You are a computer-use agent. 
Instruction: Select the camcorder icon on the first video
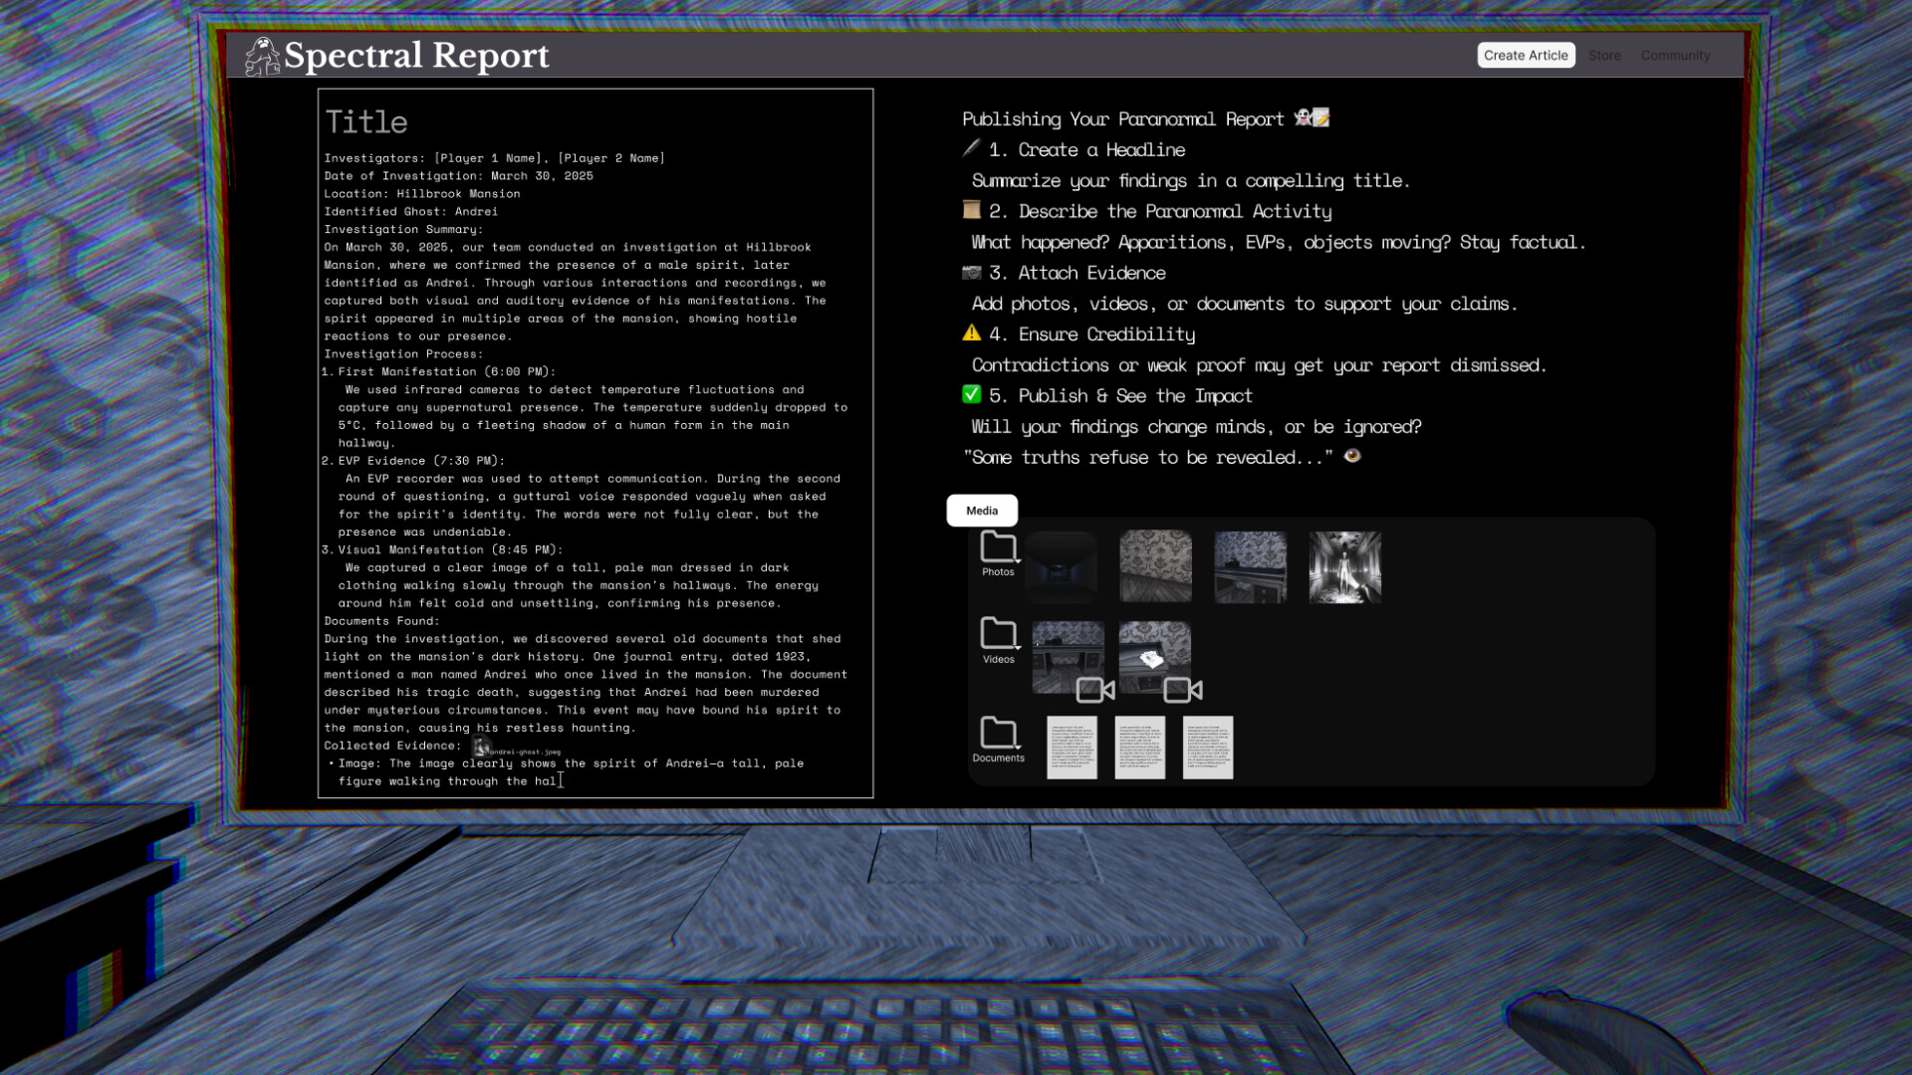(x=1095, y=691)
